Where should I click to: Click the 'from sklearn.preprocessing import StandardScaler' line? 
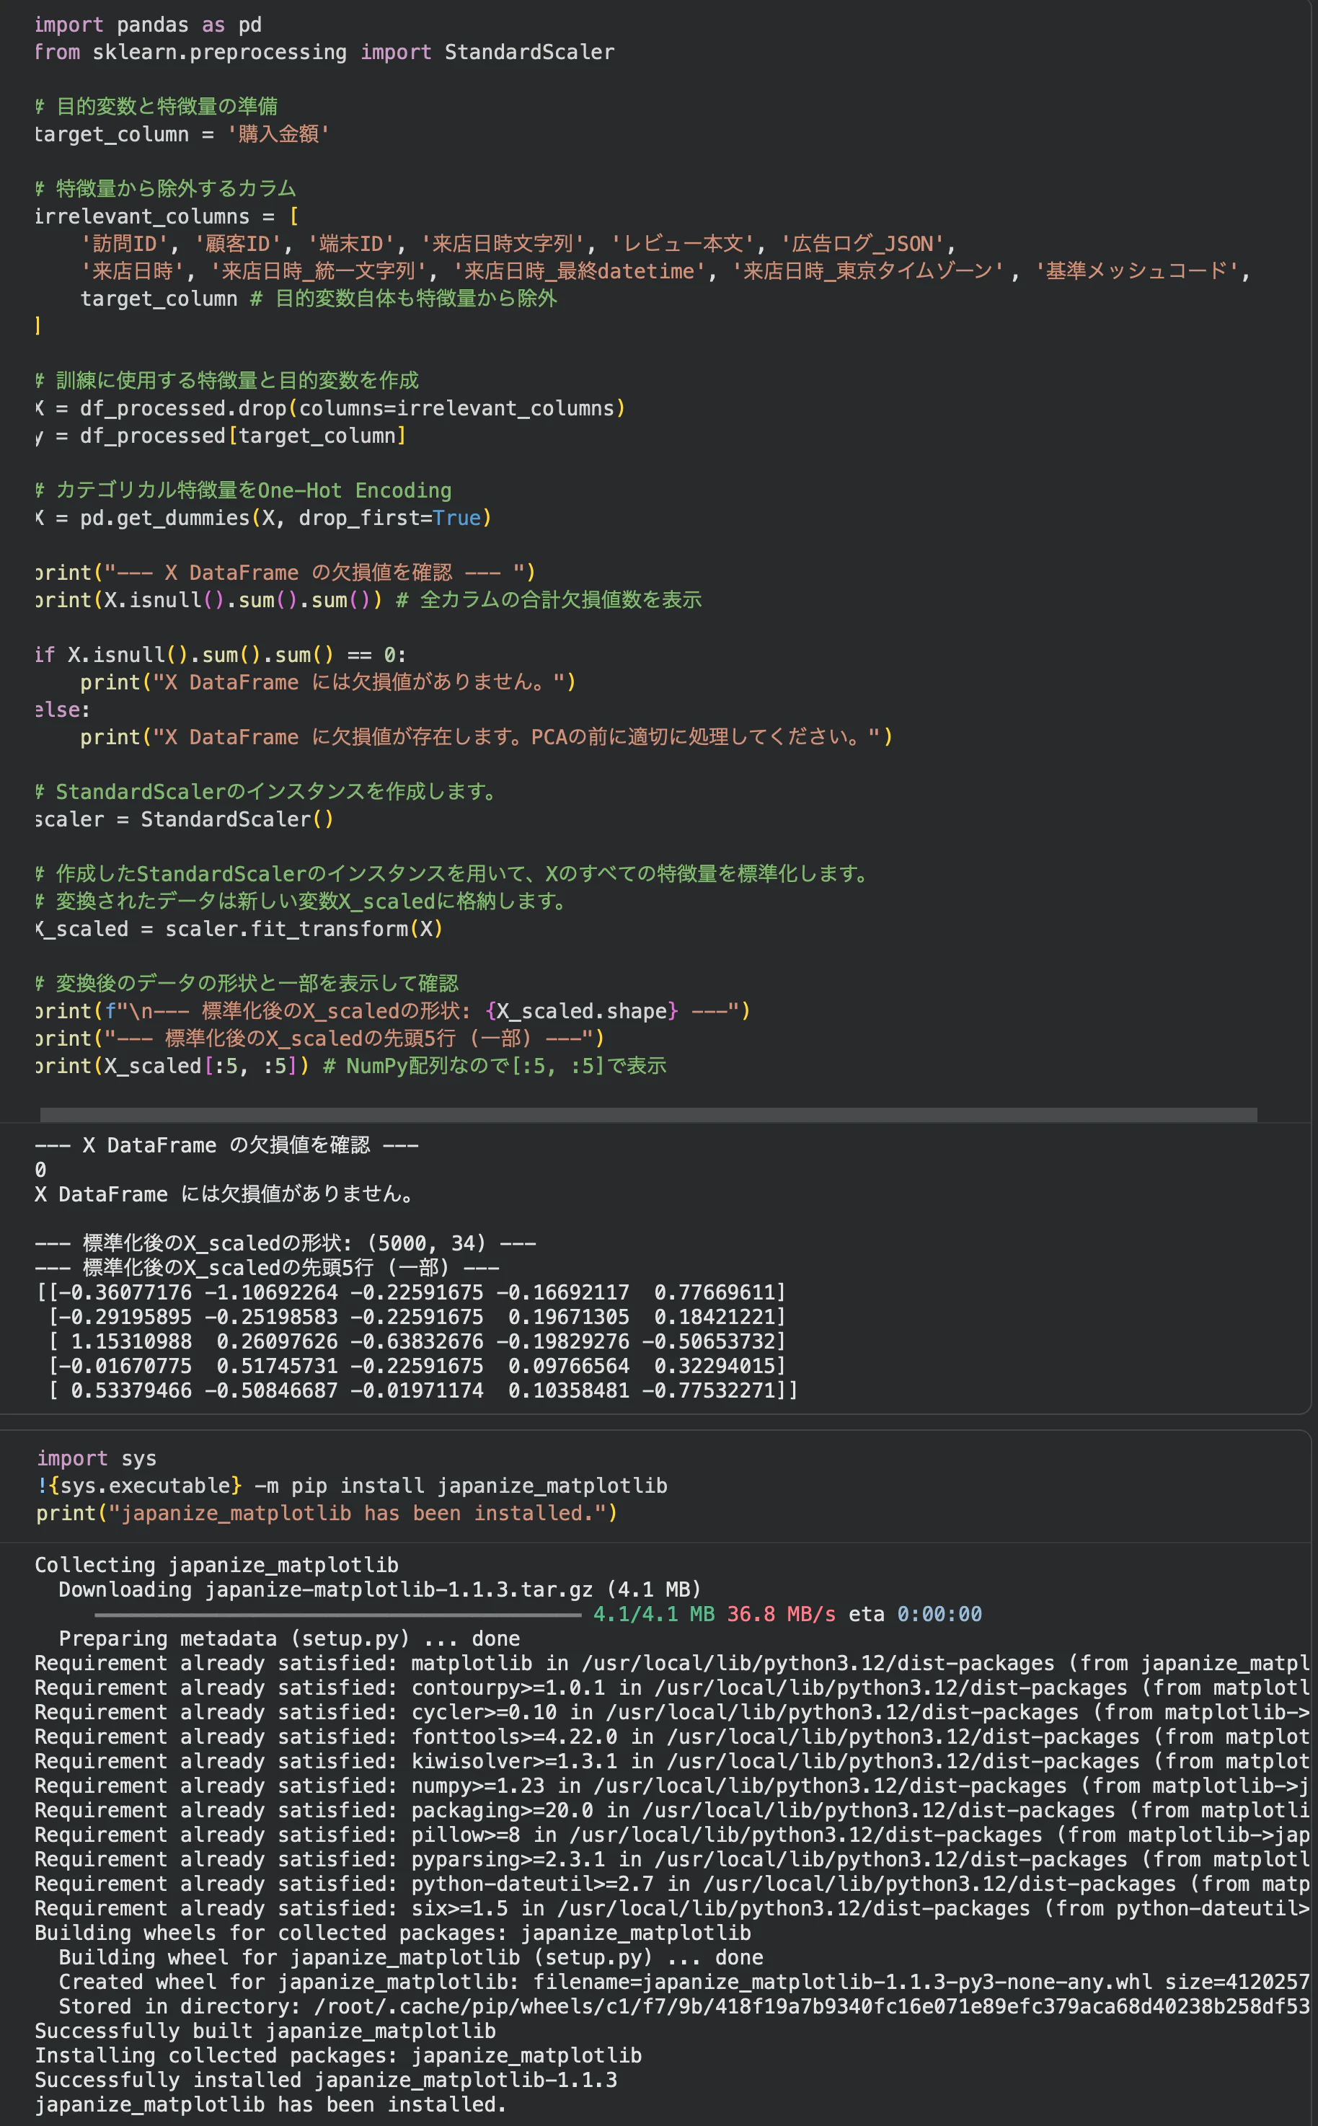pos(324,53)
